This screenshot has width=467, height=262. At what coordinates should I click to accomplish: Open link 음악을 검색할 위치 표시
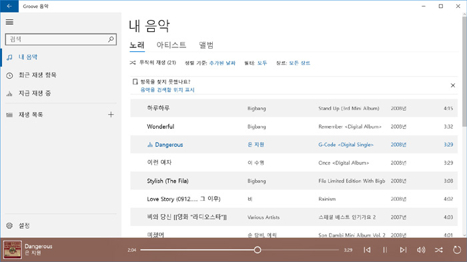click(167, 89)
